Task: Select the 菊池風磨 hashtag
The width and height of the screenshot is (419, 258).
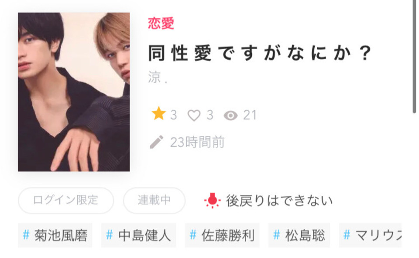Action: pos(55,235)
